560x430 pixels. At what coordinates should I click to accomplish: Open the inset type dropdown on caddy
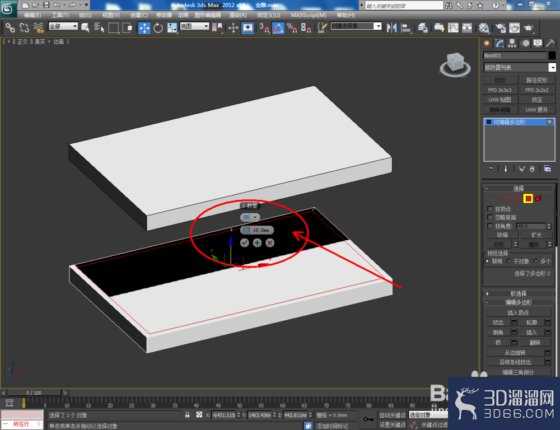click(x=250, y=217)
